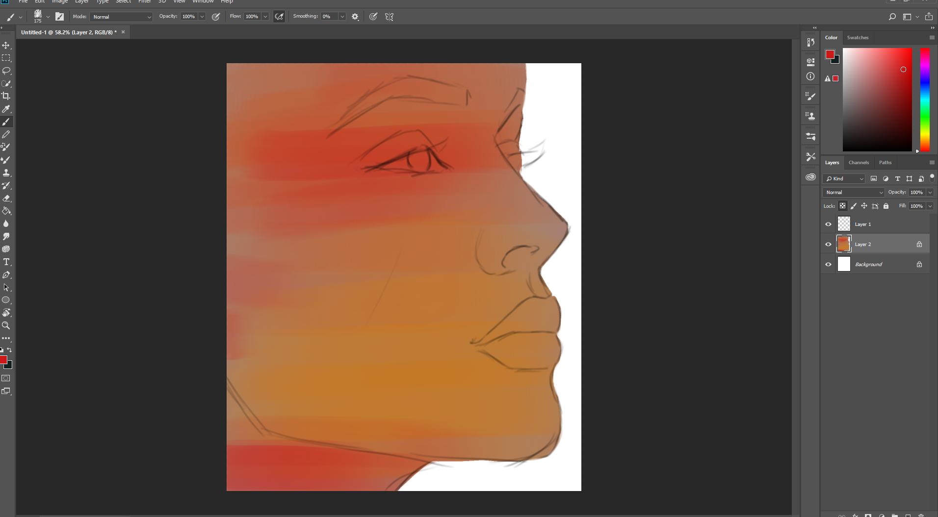Click the Layer 1 thumbnail
Screen dimensions: 938x517
(x=844, y=224)
